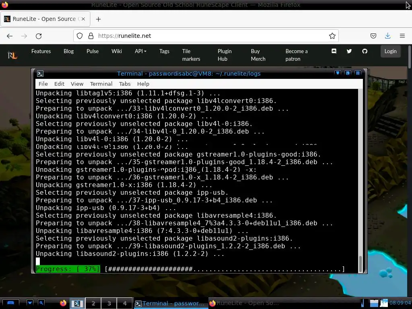Open the Blog link in navigation

tap(68, 51)
